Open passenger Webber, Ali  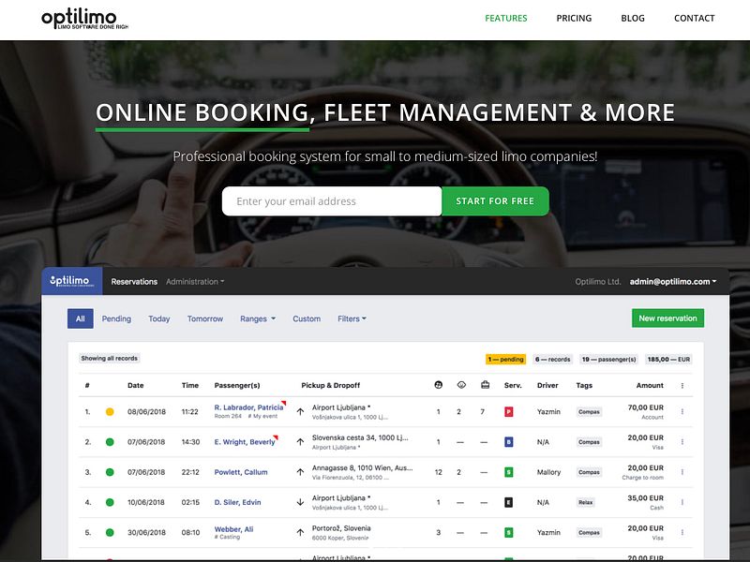[233, 529]
